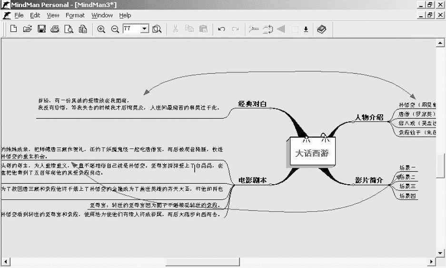This screenshot has height=268, width=446.
Task: Select the 场景三 sub-branch
Action: (407, 186)
